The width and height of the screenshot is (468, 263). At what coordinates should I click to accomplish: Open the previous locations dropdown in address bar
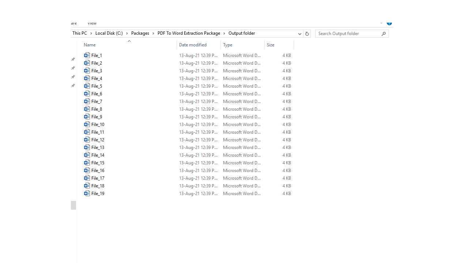[x=299, y=34]
